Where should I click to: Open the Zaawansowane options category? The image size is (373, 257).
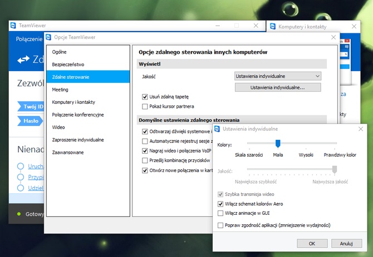pyautogui.click(x=68, y=152)
